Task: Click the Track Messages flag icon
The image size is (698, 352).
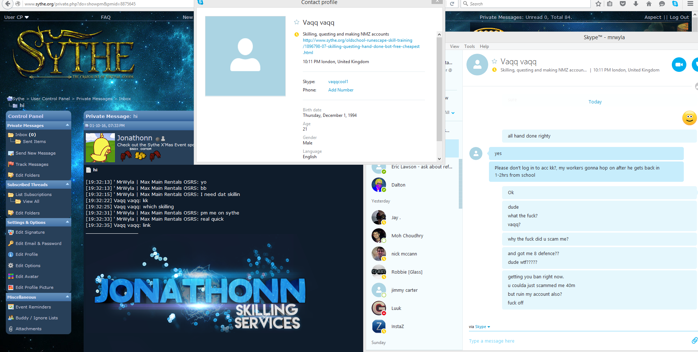Action: tap(11, 164)
